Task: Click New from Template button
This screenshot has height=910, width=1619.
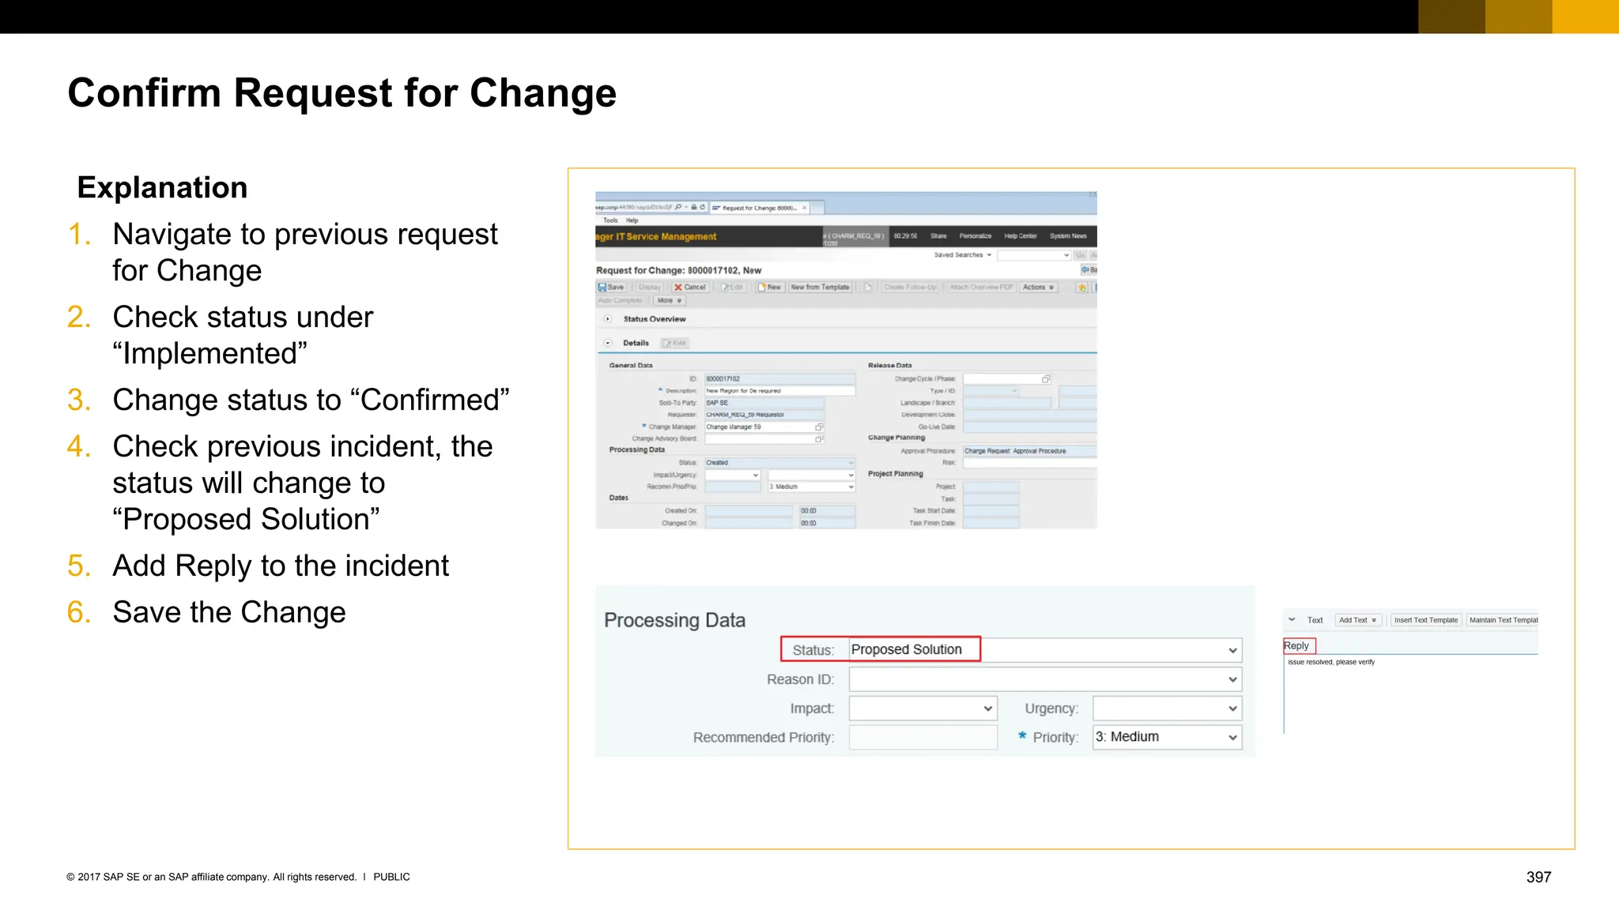Action: [x=820, y=288]
